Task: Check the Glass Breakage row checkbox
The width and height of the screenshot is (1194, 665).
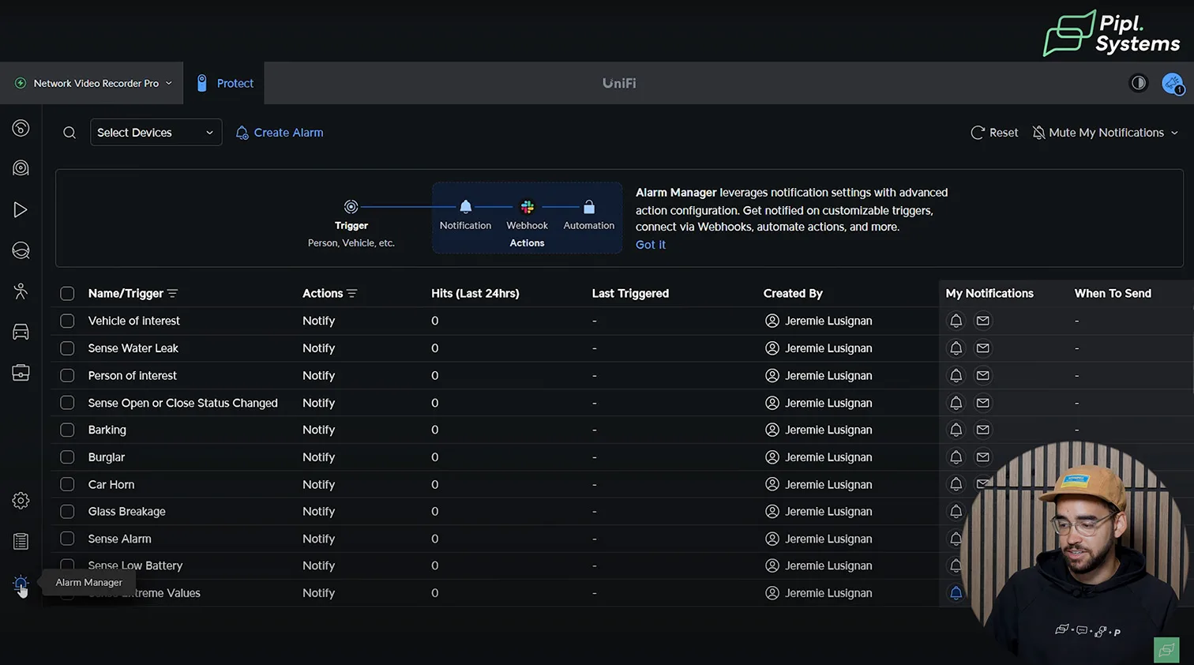Action: pos(67,512)
